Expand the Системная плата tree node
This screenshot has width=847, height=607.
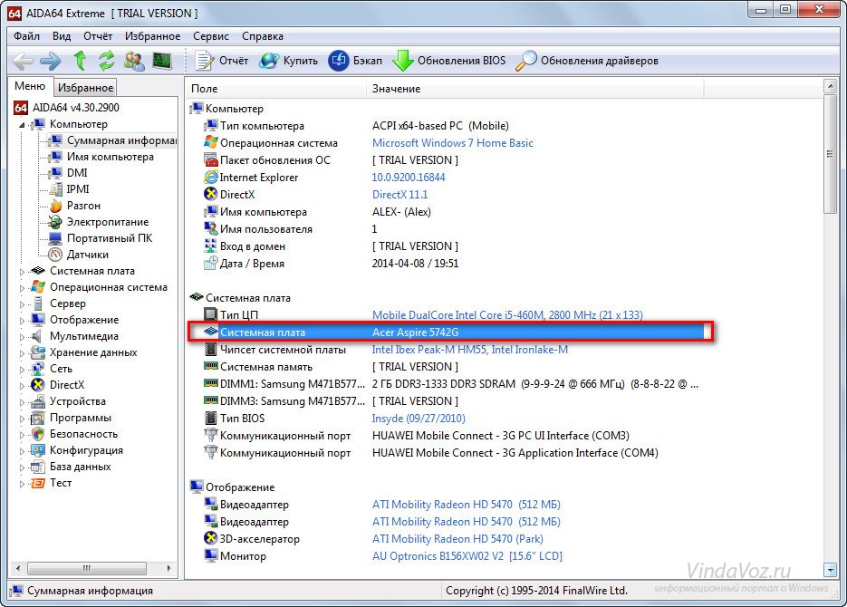[23, 271]
